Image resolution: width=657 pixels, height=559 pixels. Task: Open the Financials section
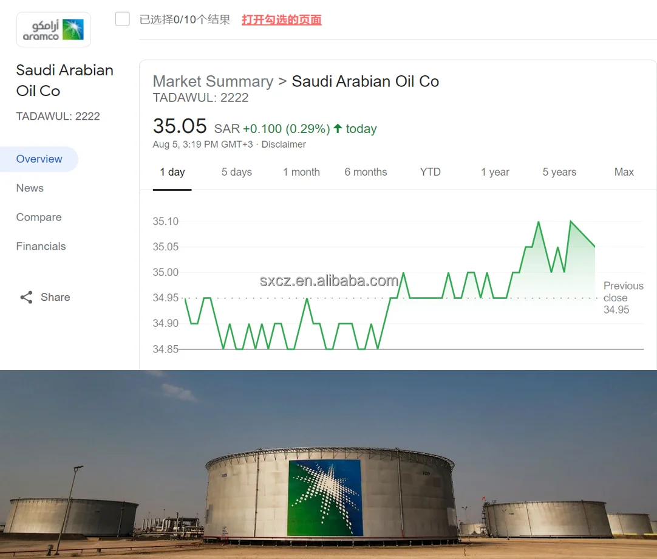point(41,246)
